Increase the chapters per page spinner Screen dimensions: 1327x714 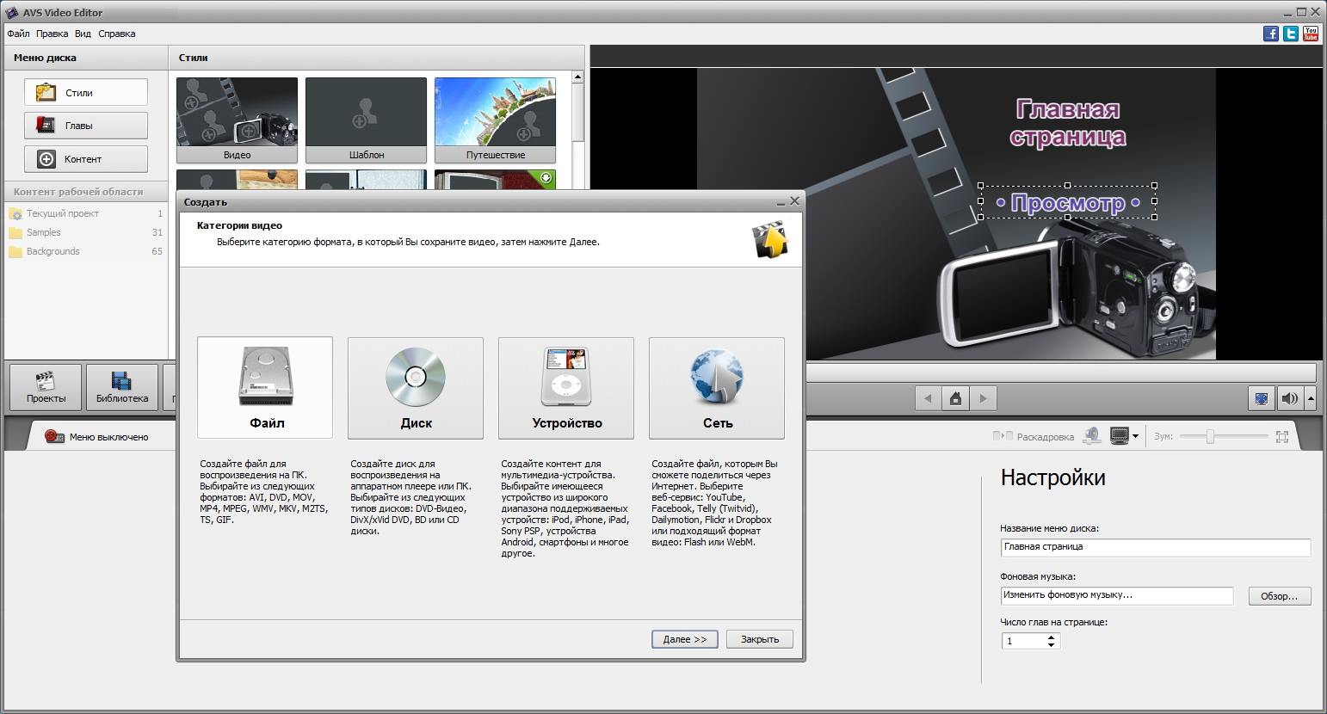[x=1051, y=637]
